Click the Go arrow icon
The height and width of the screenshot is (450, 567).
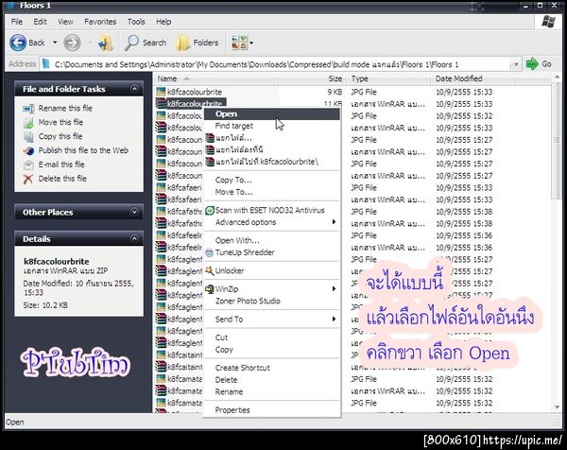(532, 64)
